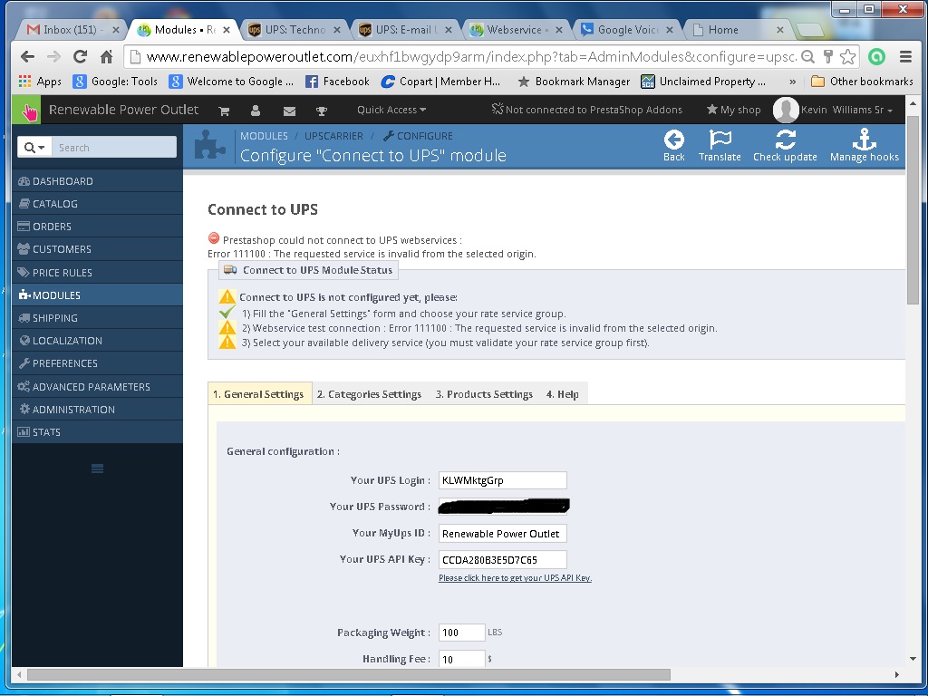Screen dimensions: 928x696
Task: Click Not connected to PrestaShop Addons
Action: 587,110
